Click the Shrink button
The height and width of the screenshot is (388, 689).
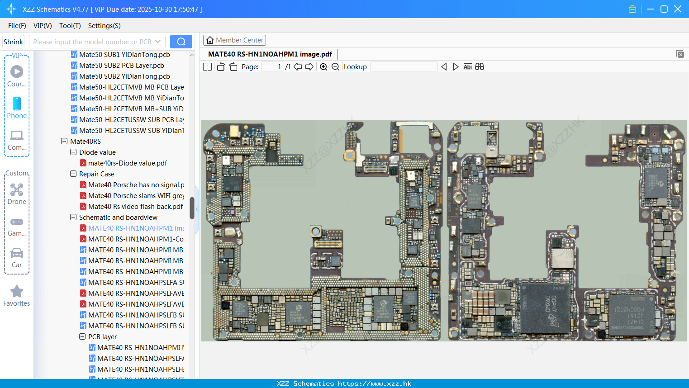click(x=14, y=42)
